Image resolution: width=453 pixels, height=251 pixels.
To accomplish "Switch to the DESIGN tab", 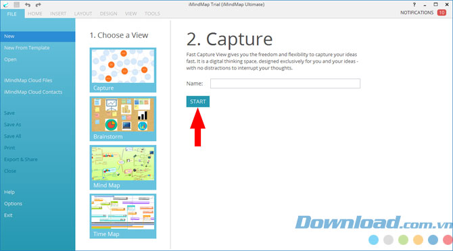I will [x=109, y=14].
